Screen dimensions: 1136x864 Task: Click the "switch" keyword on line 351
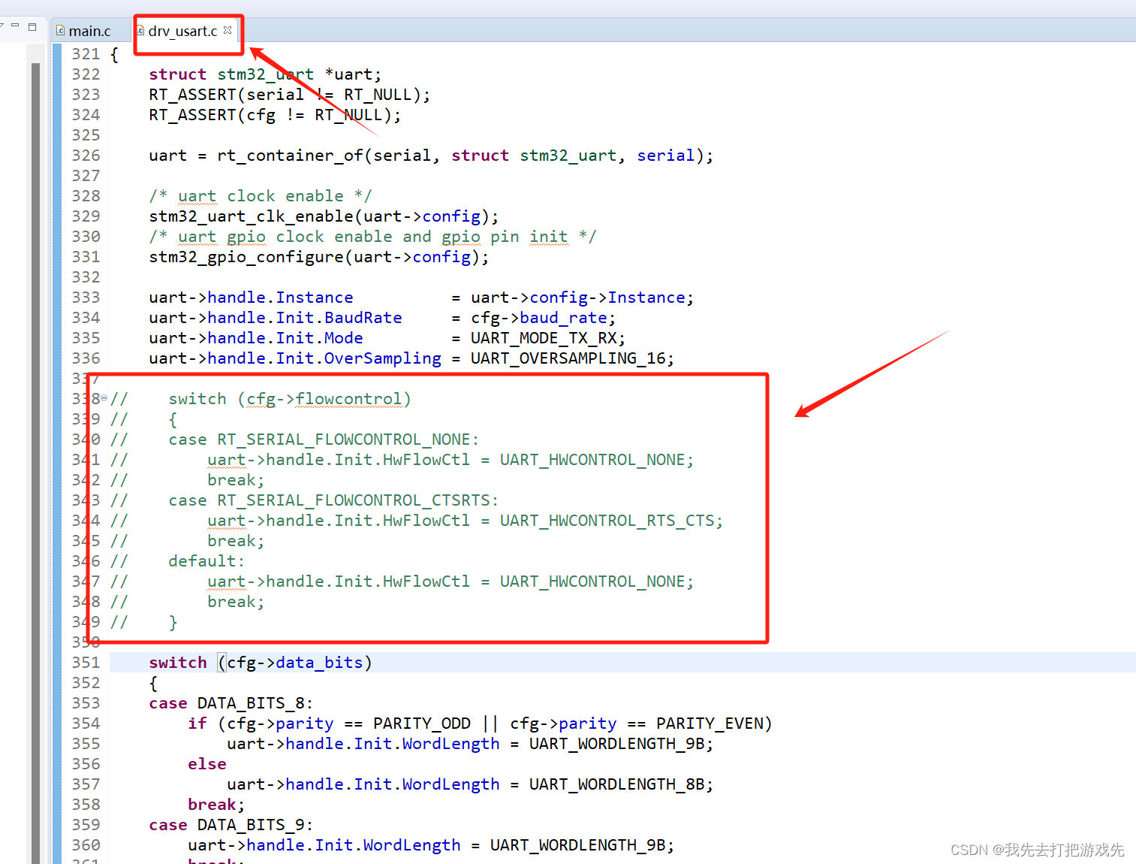click(x=178, y=663)
